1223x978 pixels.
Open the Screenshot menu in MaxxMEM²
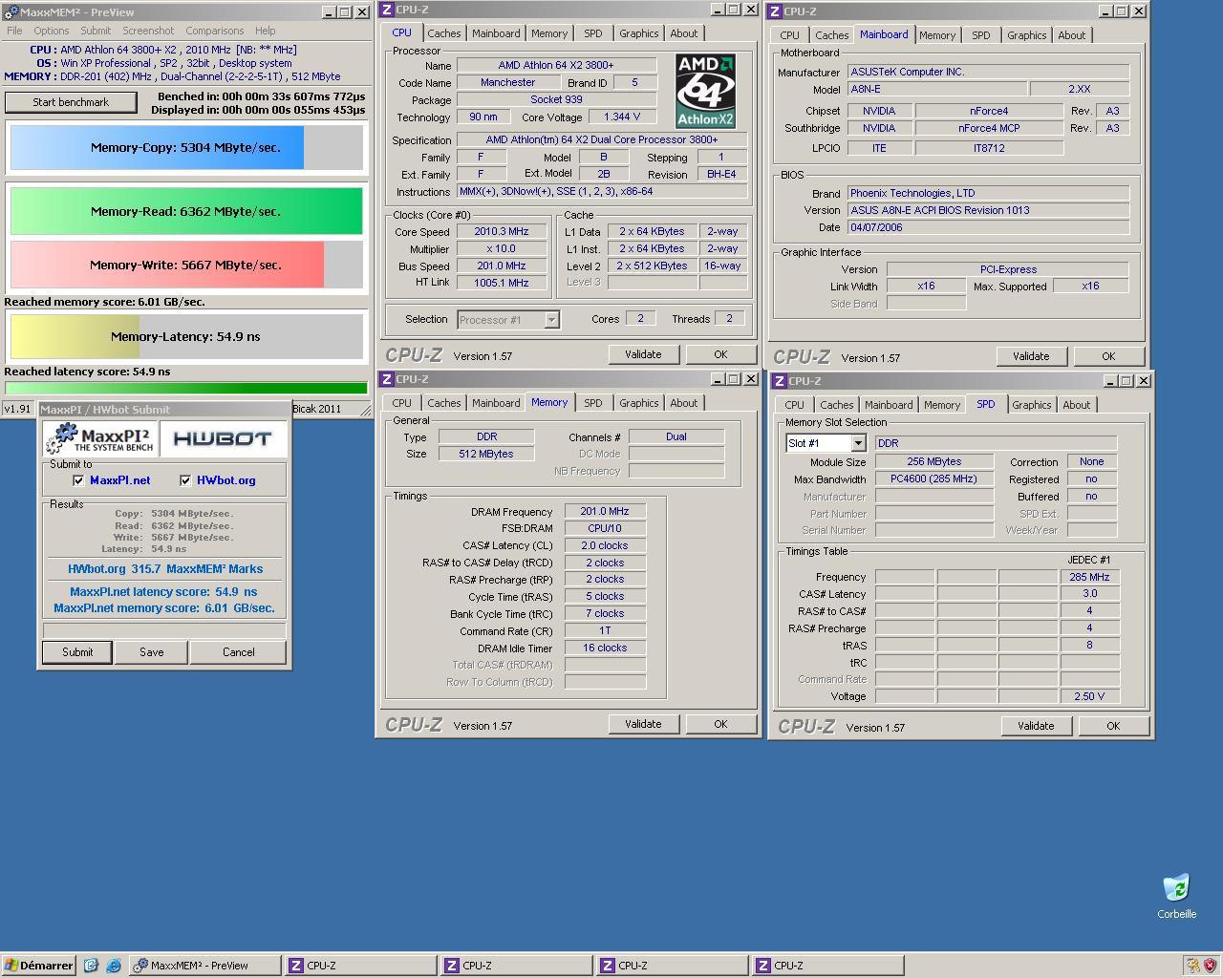point(148,31)
